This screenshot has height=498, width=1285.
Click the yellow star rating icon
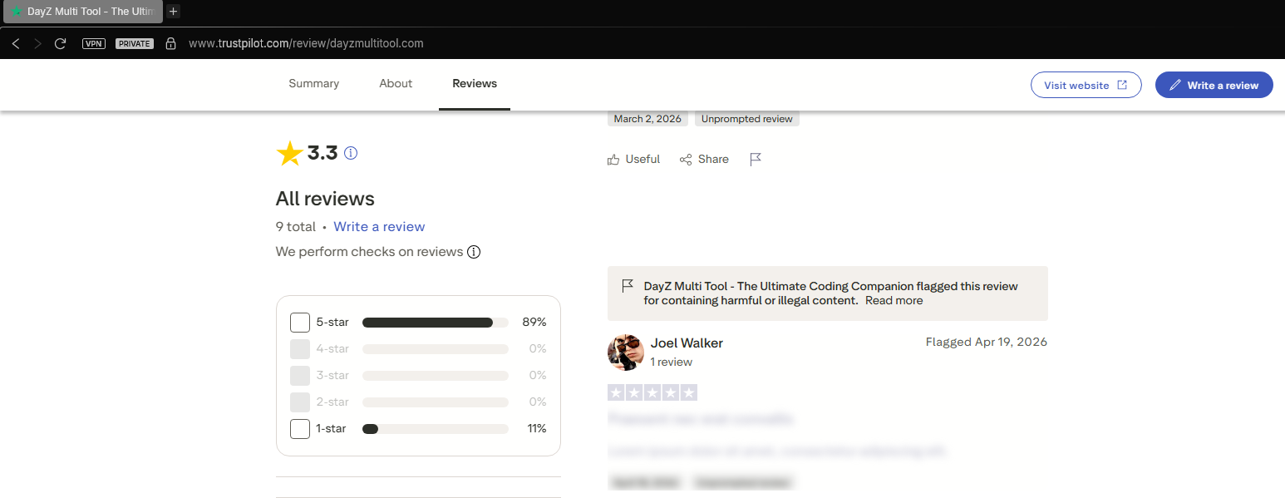click(x=289, y=153)
